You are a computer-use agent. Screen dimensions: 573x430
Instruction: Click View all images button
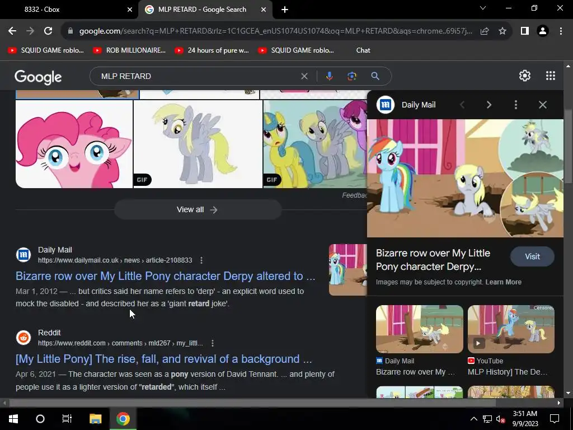click(x=198, y=209)
